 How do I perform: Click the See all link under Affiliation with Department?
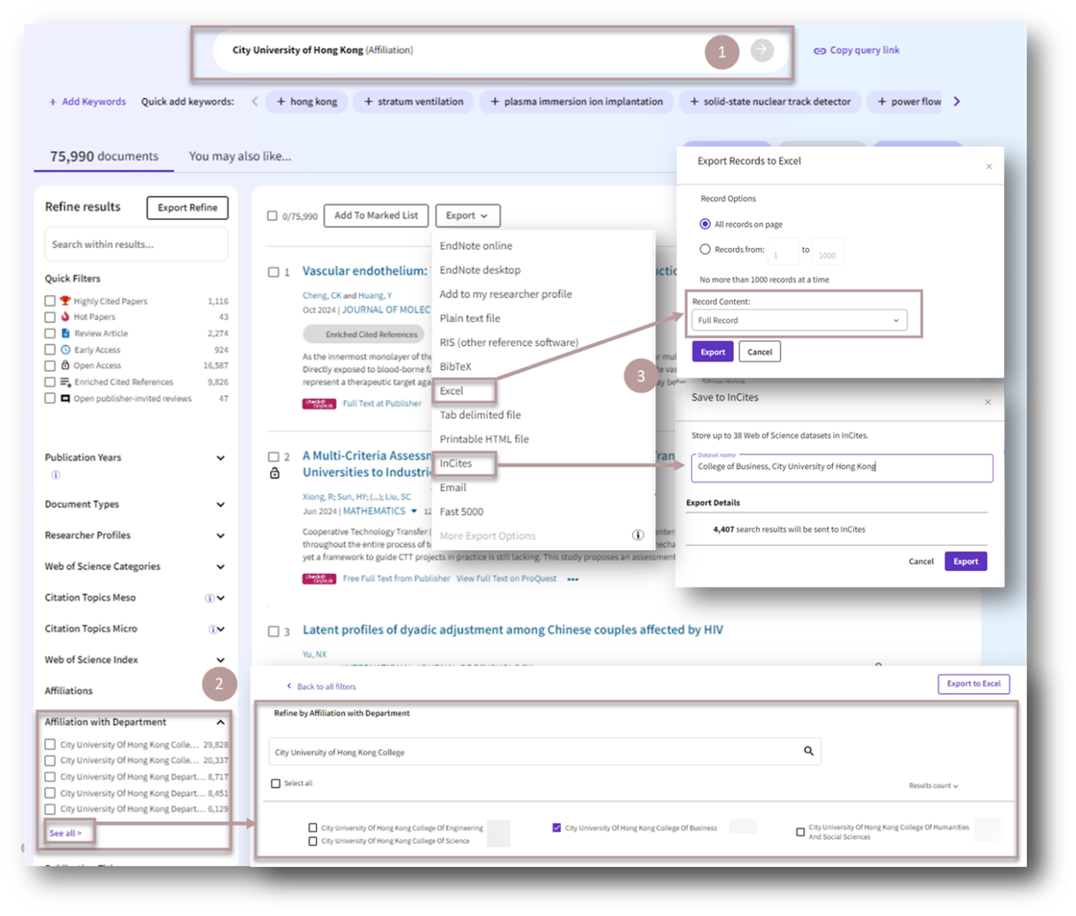67,833
